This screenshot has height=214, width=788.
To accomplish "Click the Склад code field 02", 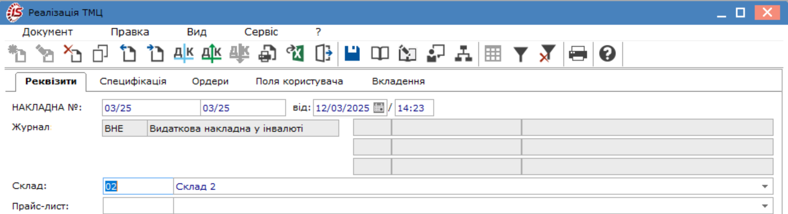I will (138, 187).
